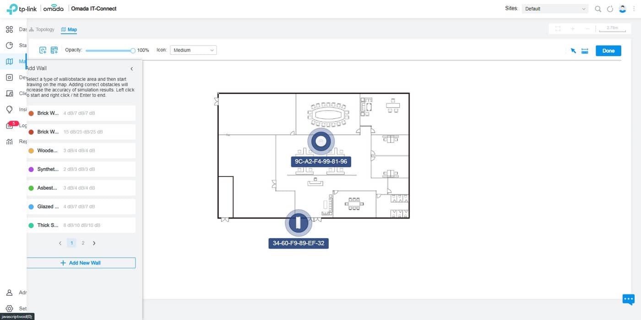Click the global search magnifier icon
The height and width of the screenshot is (320, 641).
pyautogui.click(x=598, y=9)
